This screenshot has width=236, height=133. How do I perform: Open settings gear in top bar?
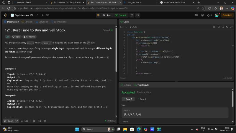203,15
